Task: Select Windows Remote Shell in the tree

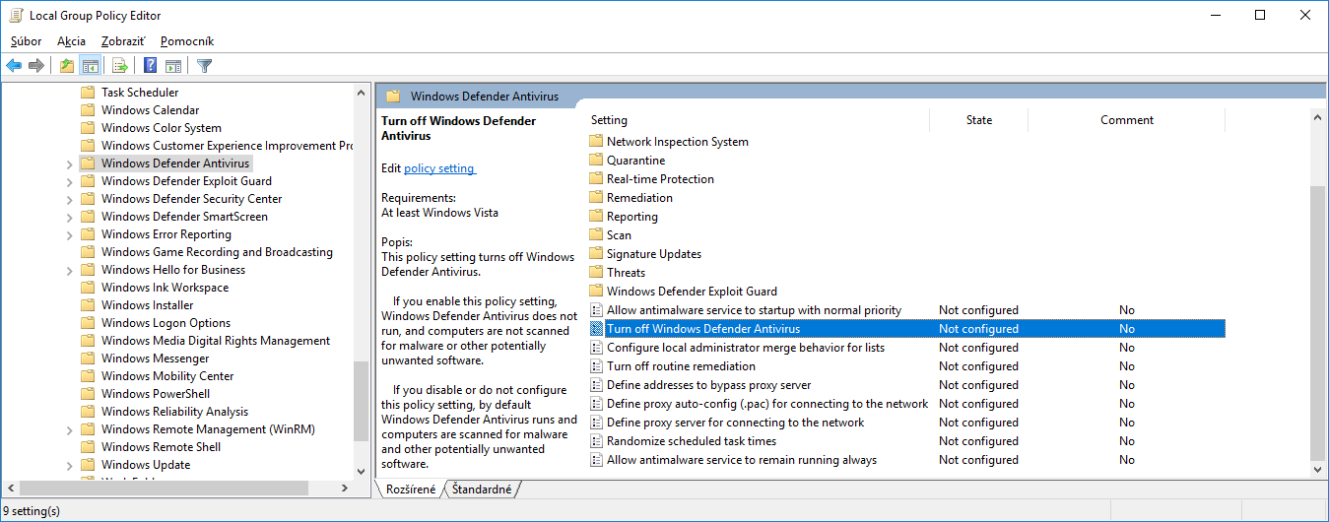Action: pos(162,447)
